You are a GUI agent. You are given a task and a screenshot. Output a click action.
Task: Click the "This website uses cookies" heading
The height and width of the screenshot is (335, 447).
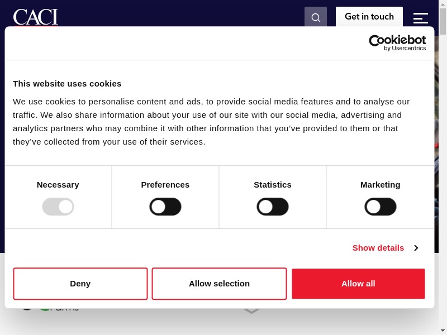point(67,84)
